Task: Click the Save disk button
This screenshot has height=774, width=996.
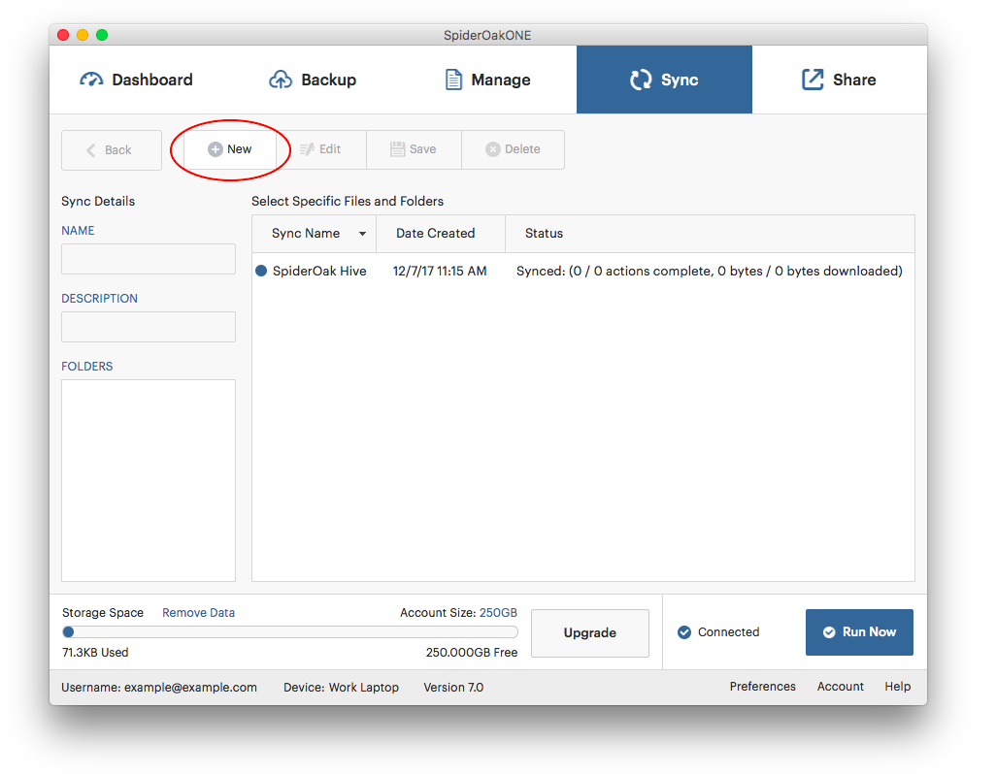Action: click(x=414, y=149)
